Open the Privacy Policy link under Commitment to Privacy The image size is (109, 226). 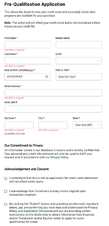coord(60,157)
